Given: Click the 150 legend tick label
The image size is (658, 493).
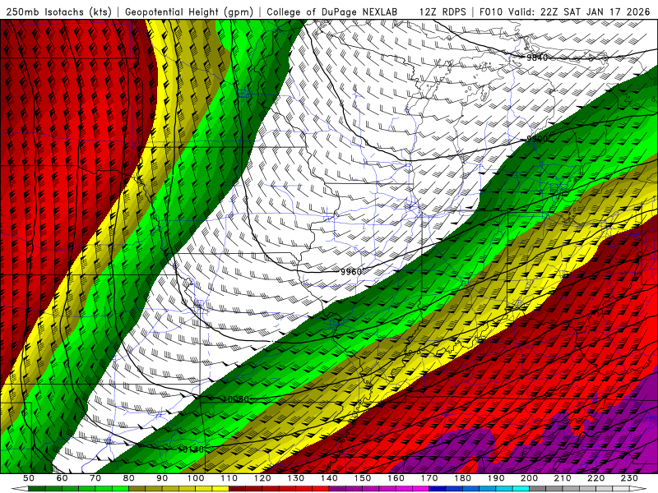Looking at the screenshot, I should tap(363, 478).
